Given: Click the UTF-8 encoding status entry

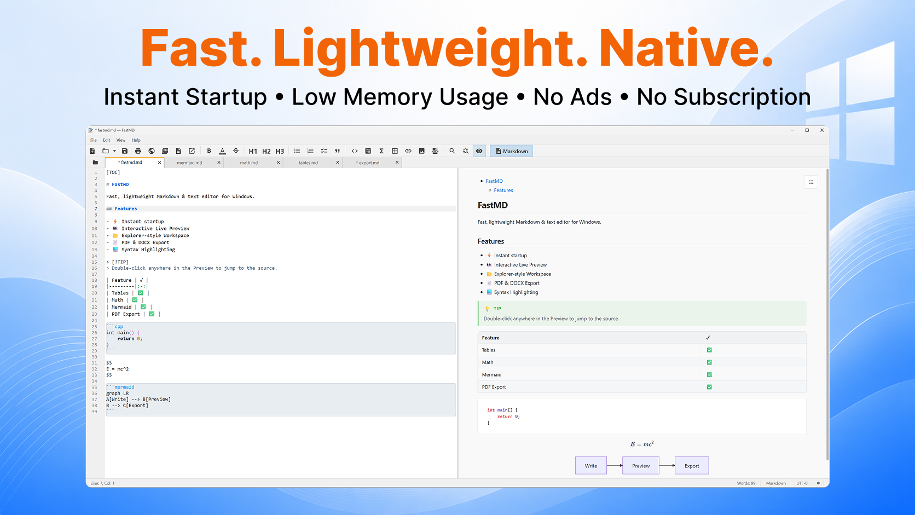Looking at the screenshot, I should click(802, 483).
